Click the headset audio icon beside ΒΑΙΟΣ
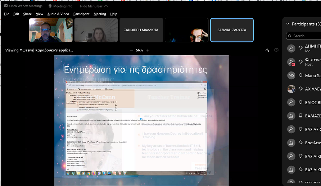This screenshot has height=186, width=321. [x=300, y=102]
